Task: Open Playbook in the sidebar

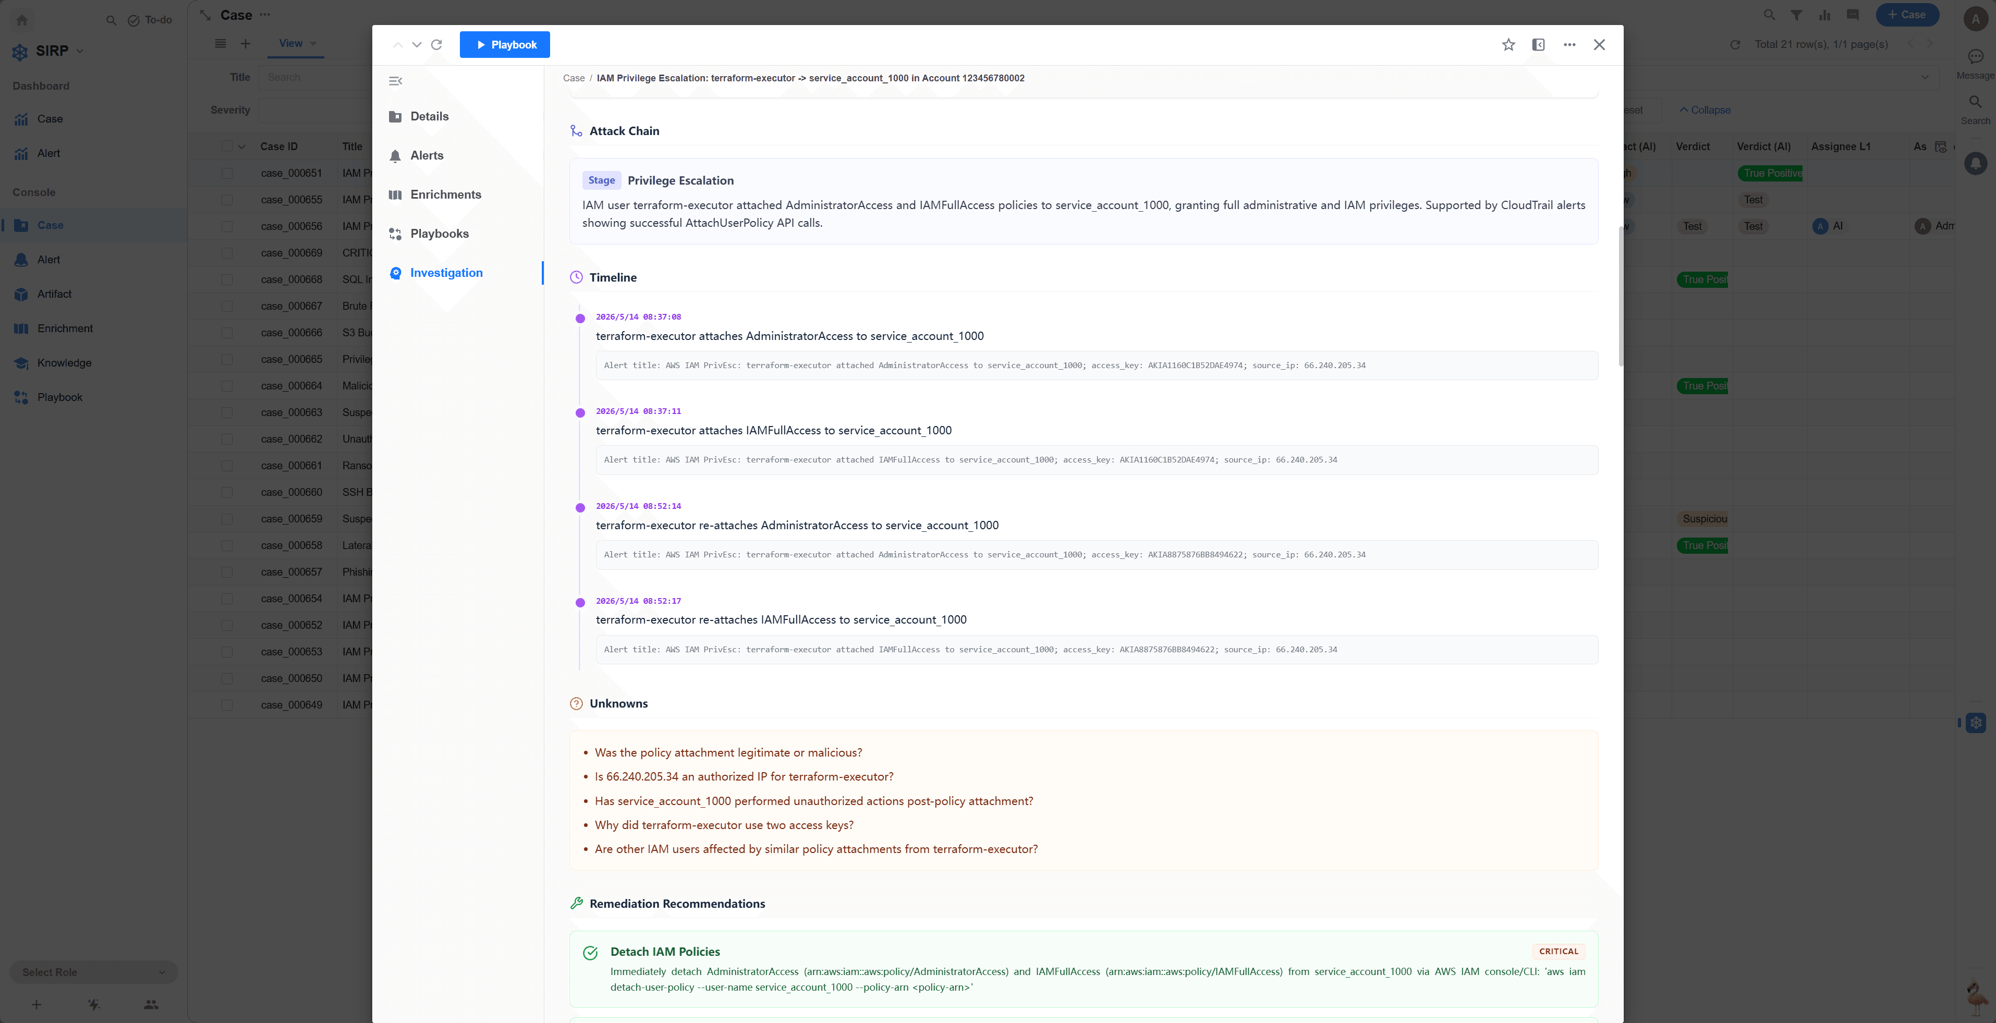Action: (59, 397)
